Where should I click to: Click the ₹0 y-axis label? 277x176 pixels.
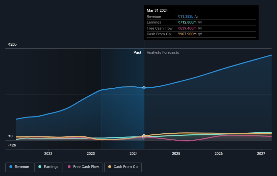point(10,136)
